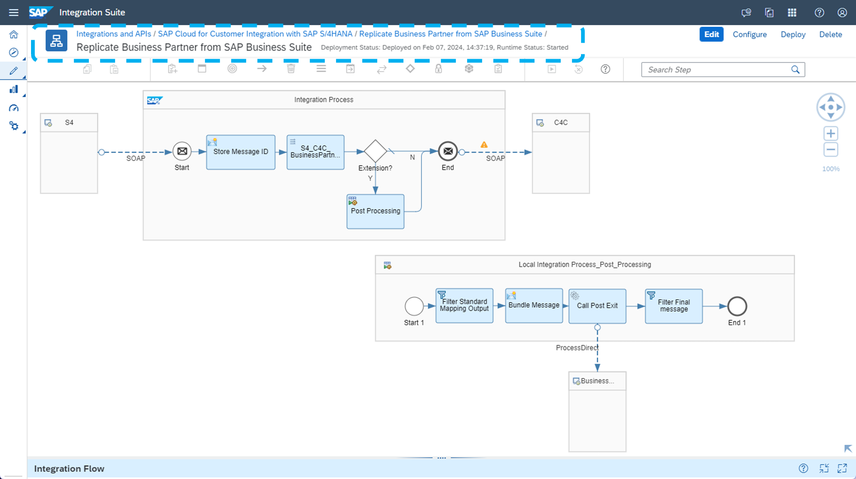Pan the canvas left with navigator arrow

tap(822, 107)
